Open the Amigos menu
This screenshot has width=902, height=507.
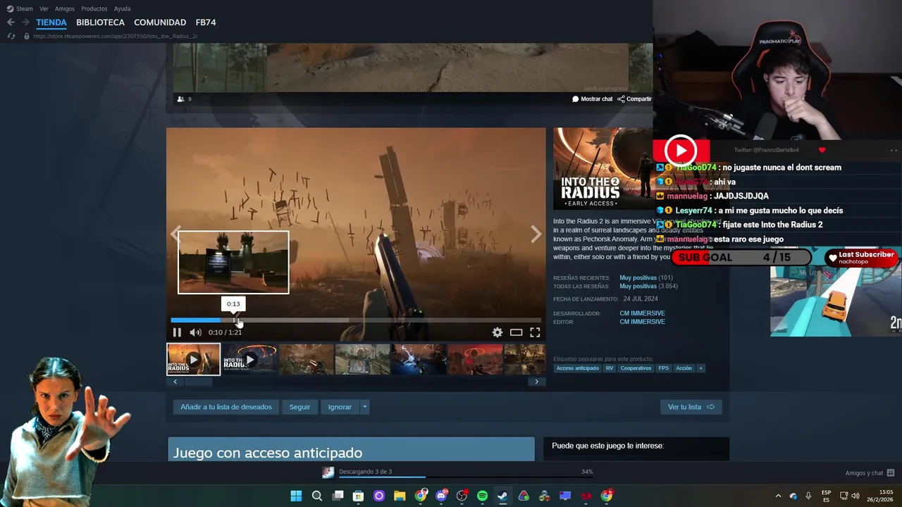(65, 8)
